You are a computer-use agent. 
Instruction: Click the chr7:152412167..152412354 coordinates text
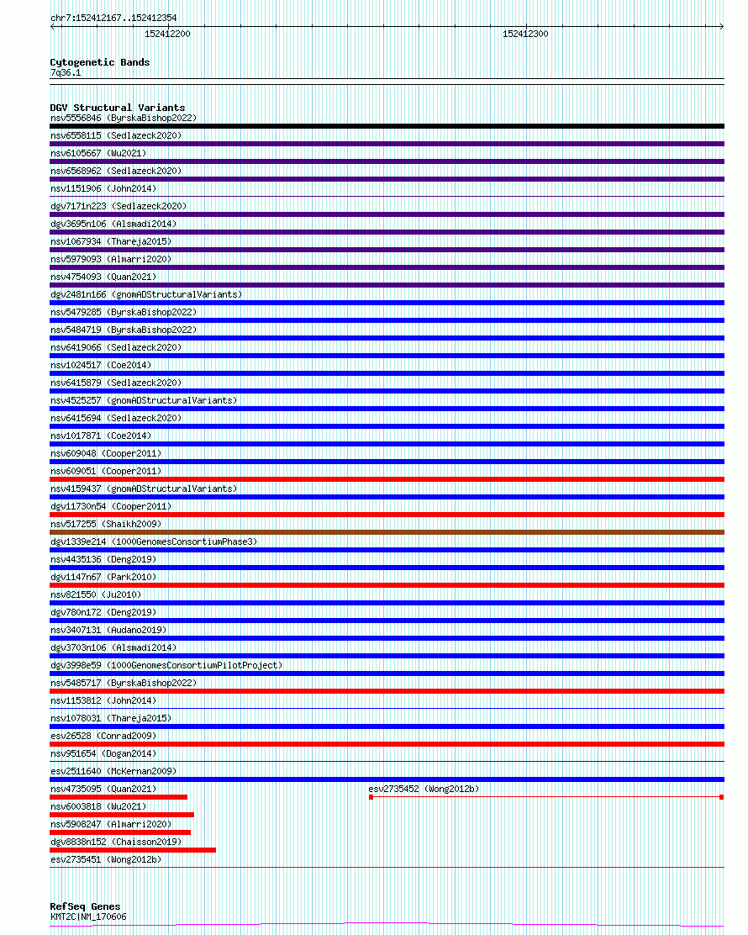[113, 18]
